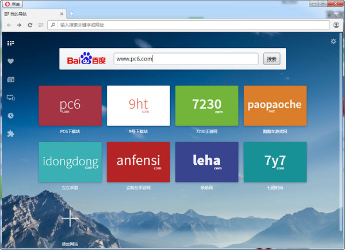The width and height of the screenshot is (345, 250).
Task: Click the 跑跑车游戏网 label
Action: point(275,131)
